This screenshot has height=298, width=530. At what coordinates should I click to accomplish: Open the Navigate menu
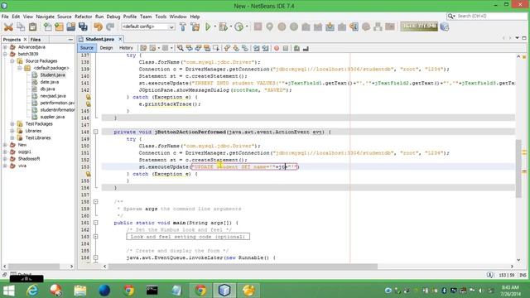(46, 17)
